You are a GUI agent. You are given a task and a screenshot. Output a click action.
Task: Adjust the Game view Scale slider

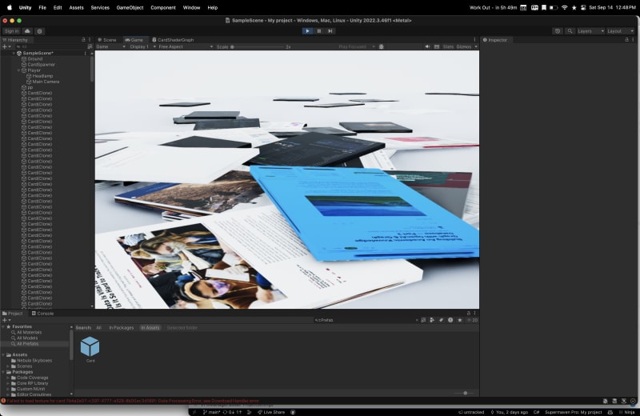[257, 47]
